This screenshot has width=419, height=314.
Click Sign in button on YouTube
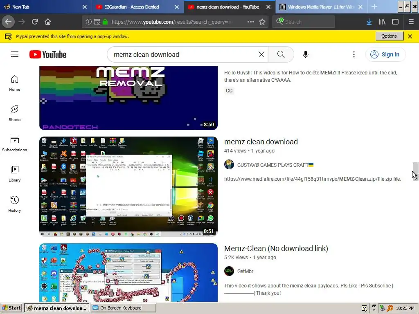coord(385,54)
